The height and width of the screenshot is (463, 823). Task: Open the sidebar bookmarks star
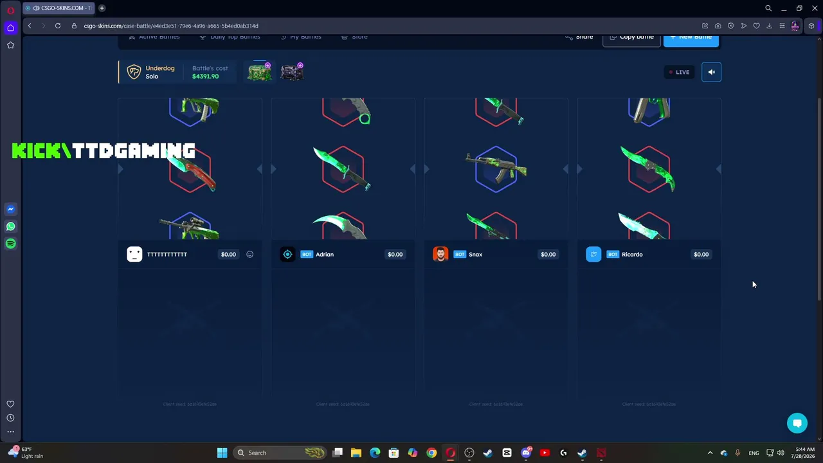10,45
